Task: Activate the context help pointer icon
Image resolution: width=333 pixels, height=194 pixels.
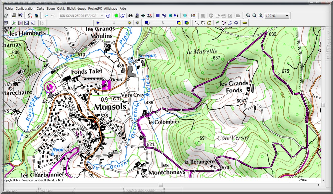Action: tap(20, 16)
